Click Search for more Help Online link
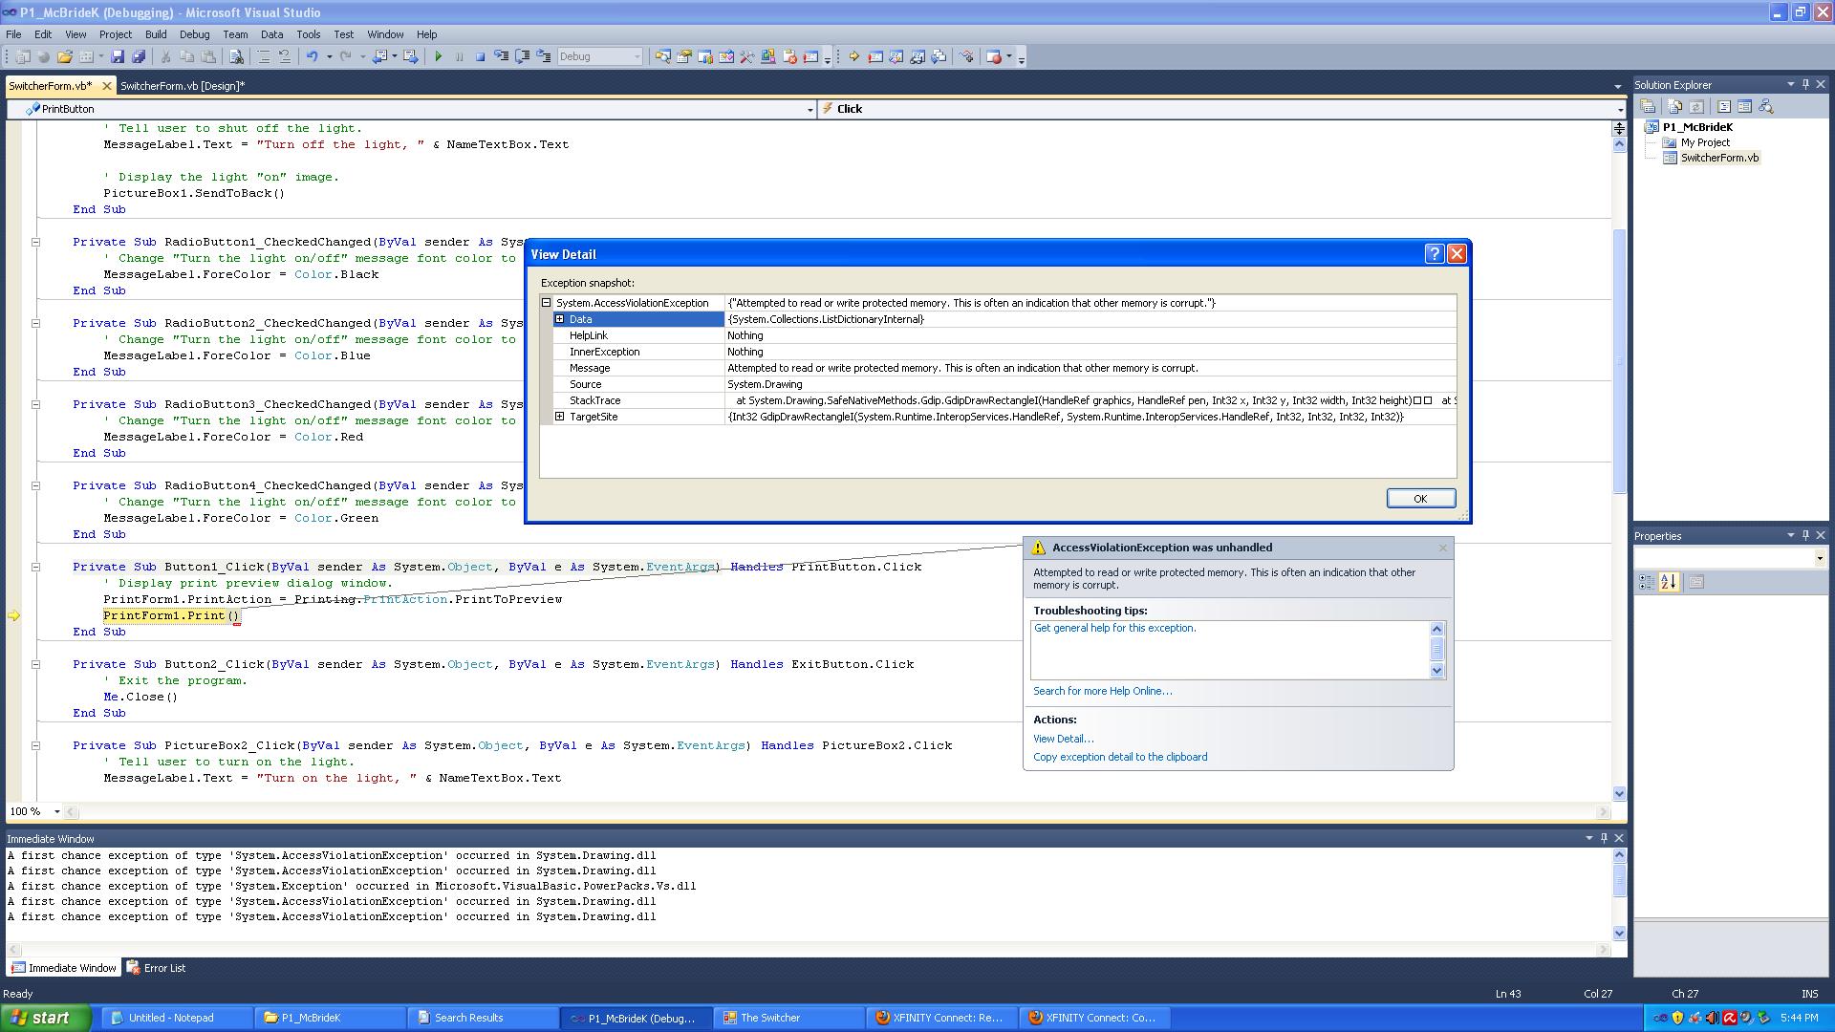This screenshot has height=1032, width=1835. click(x=1102, y=691)
